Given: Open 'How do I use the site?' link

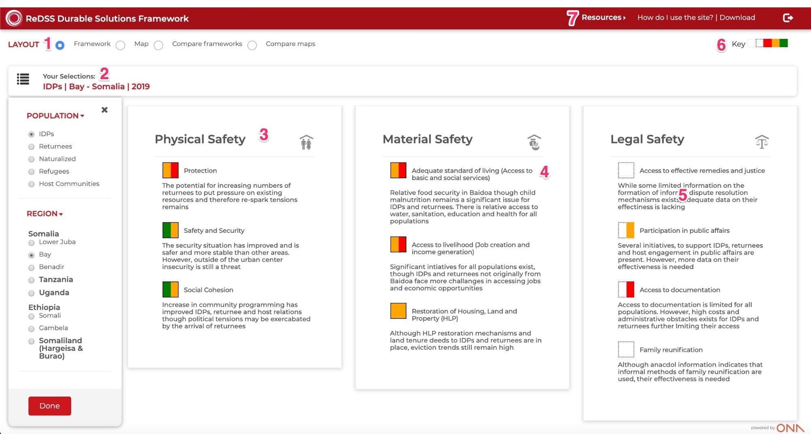Looking at the screenshot, I should 675,17.
